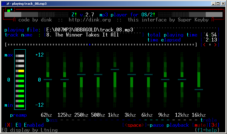This screenshot has height=134, width=227.
Task: Click the 3khz equalizer slider handle
Action: click(x=132, y=75)
